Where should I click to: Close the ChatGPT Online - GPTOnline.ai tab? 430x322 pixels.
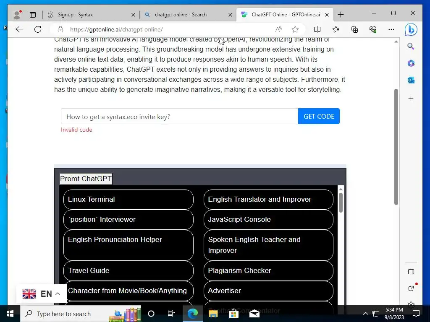click(x=327, y=15)
